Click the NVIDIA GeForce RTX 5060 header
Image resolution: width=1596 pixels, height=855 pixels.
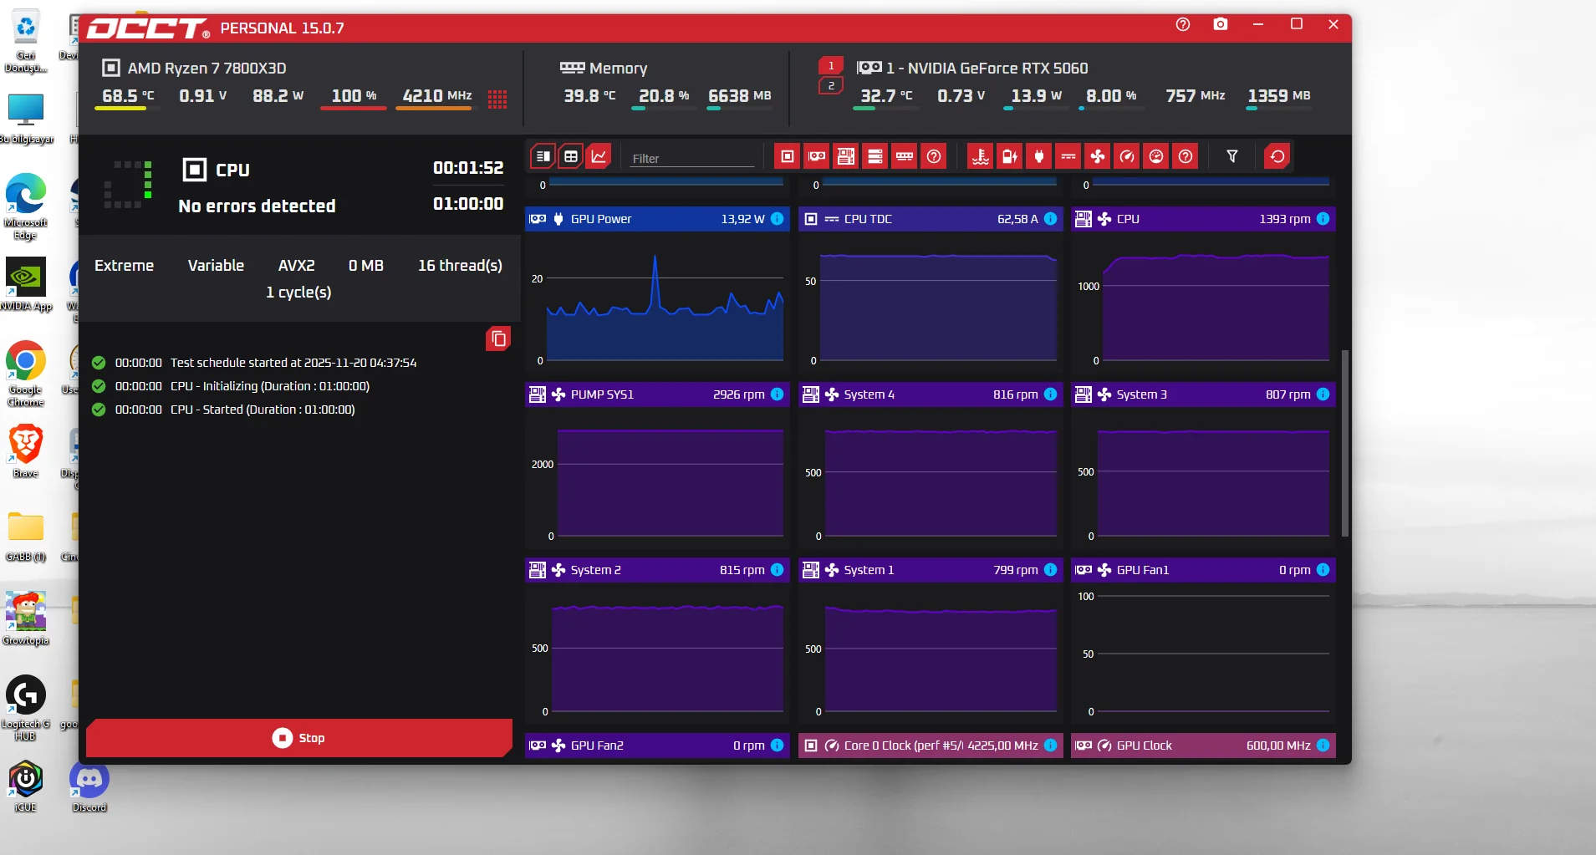click(972, 68)
